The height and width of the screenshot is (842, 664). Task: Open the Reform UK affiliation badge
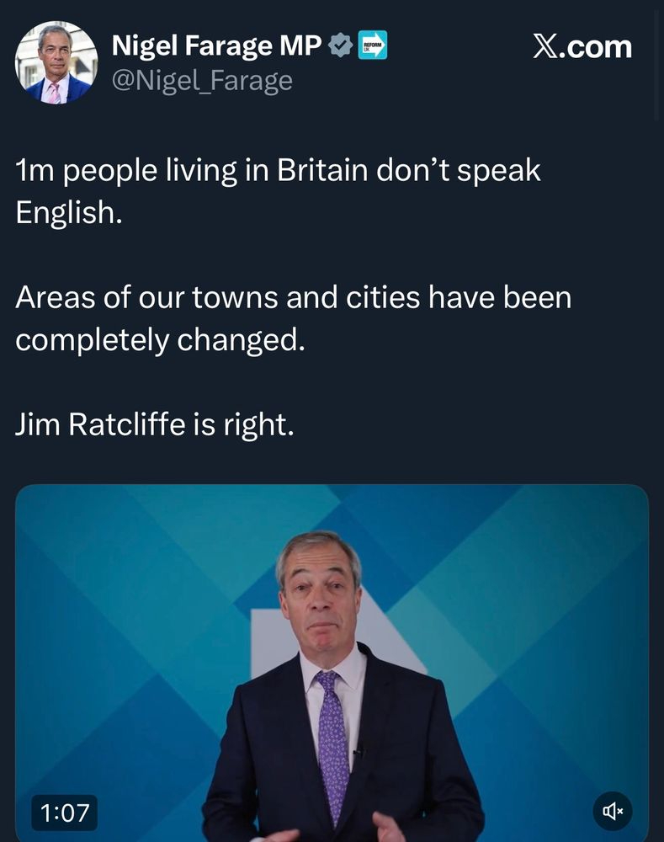[373, 45]
